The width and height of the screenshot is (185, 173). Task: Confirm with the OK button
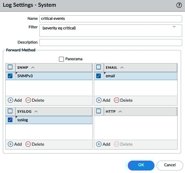point(141,165)
